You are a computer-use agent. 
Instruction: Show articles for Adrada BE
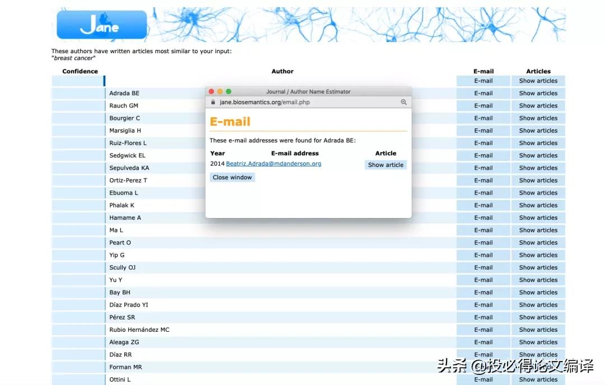point(538,93)
